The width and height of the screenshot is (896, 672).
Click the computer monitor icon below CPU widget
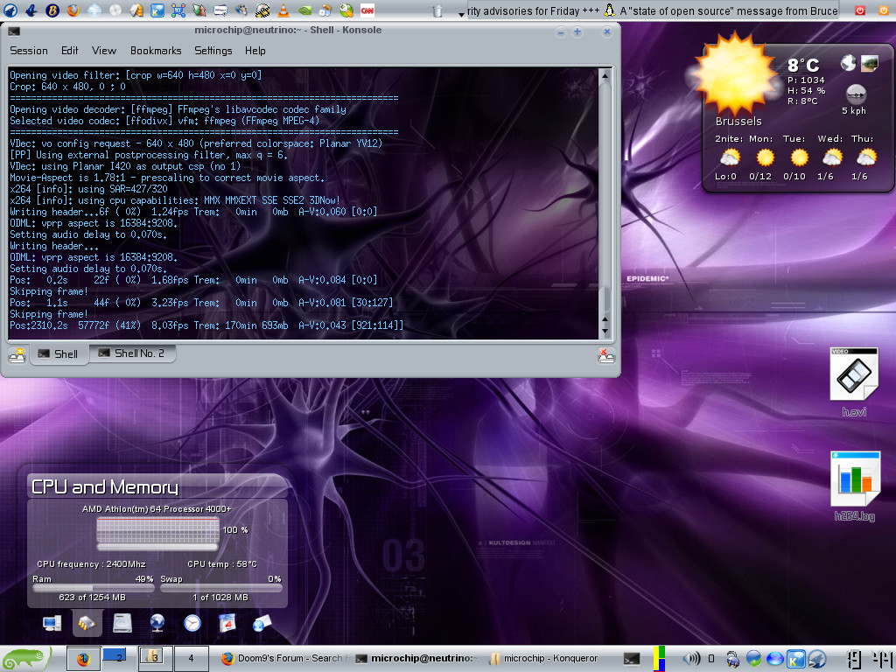coord(52,623)
